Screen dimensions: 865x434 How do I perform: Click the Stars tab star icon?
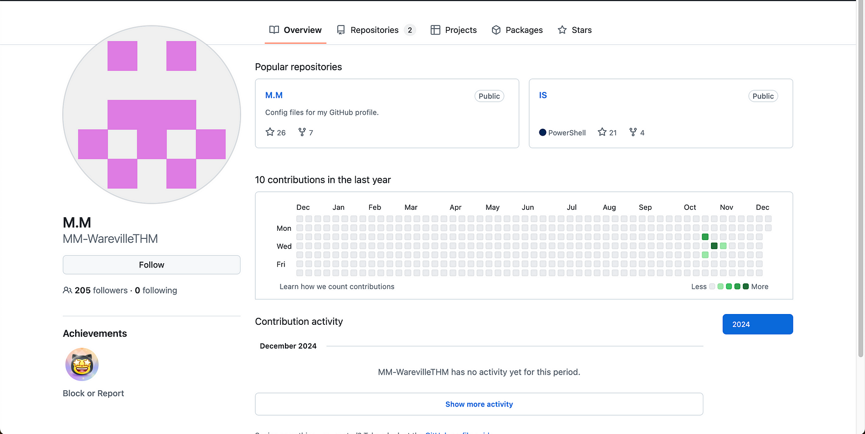click(x=562, y=30)
